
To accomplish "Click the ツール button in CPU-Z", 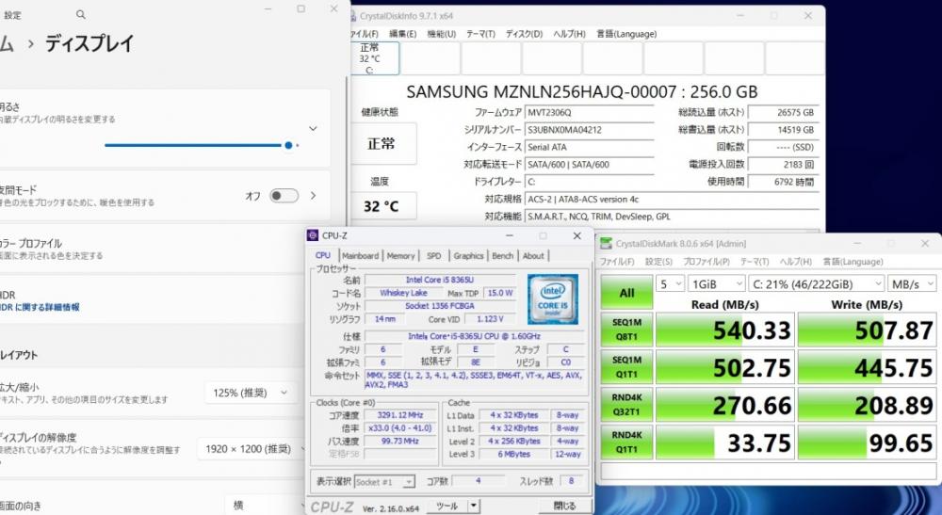I will 447,506.
